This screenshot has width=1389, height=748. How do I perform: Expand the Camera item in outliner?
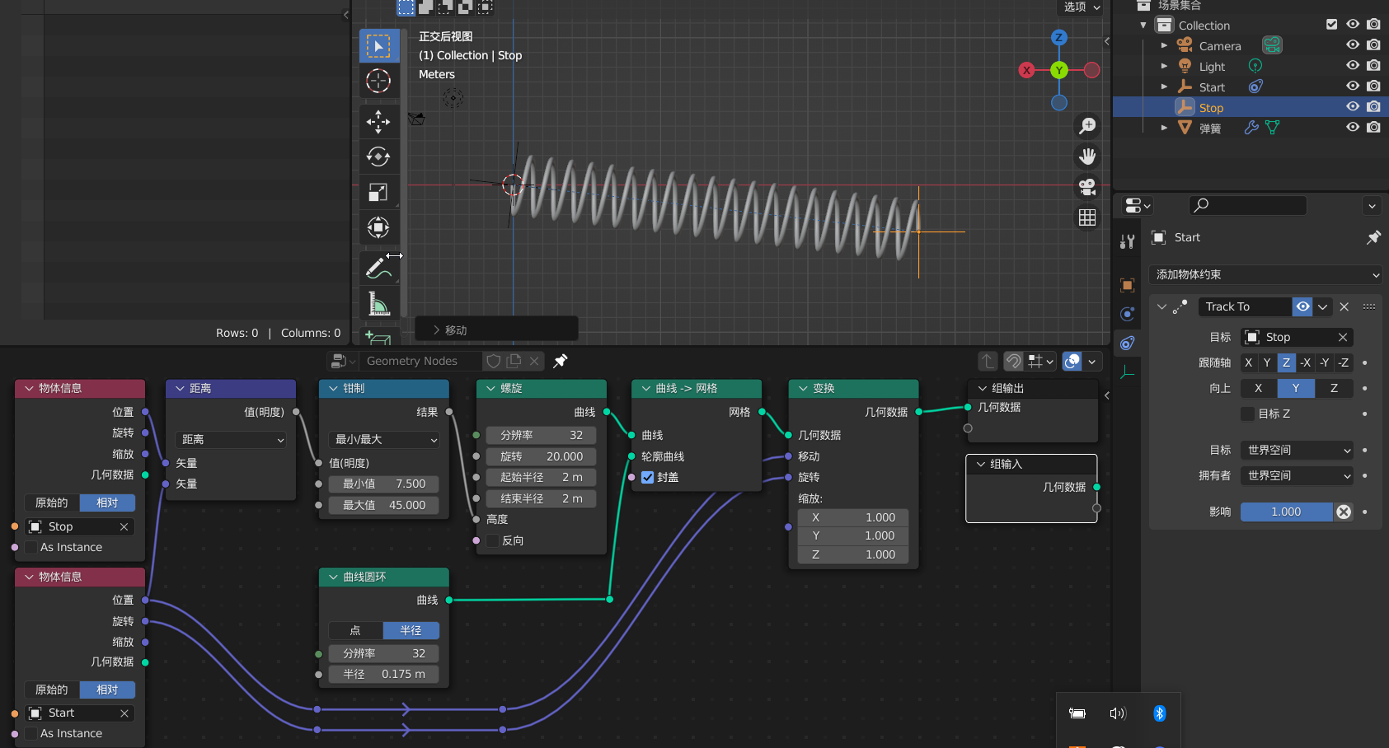click(1164, 45)
